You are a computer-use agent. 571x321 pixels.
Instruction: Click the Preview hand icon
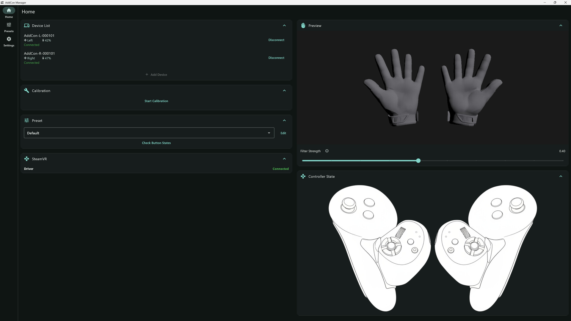(303, 26)
